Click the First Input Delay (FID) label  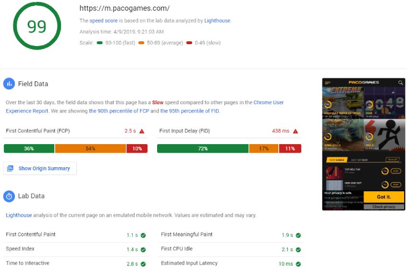[x=185, y=131]
